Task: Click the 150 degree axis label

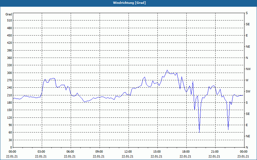Action: [10, 110]
